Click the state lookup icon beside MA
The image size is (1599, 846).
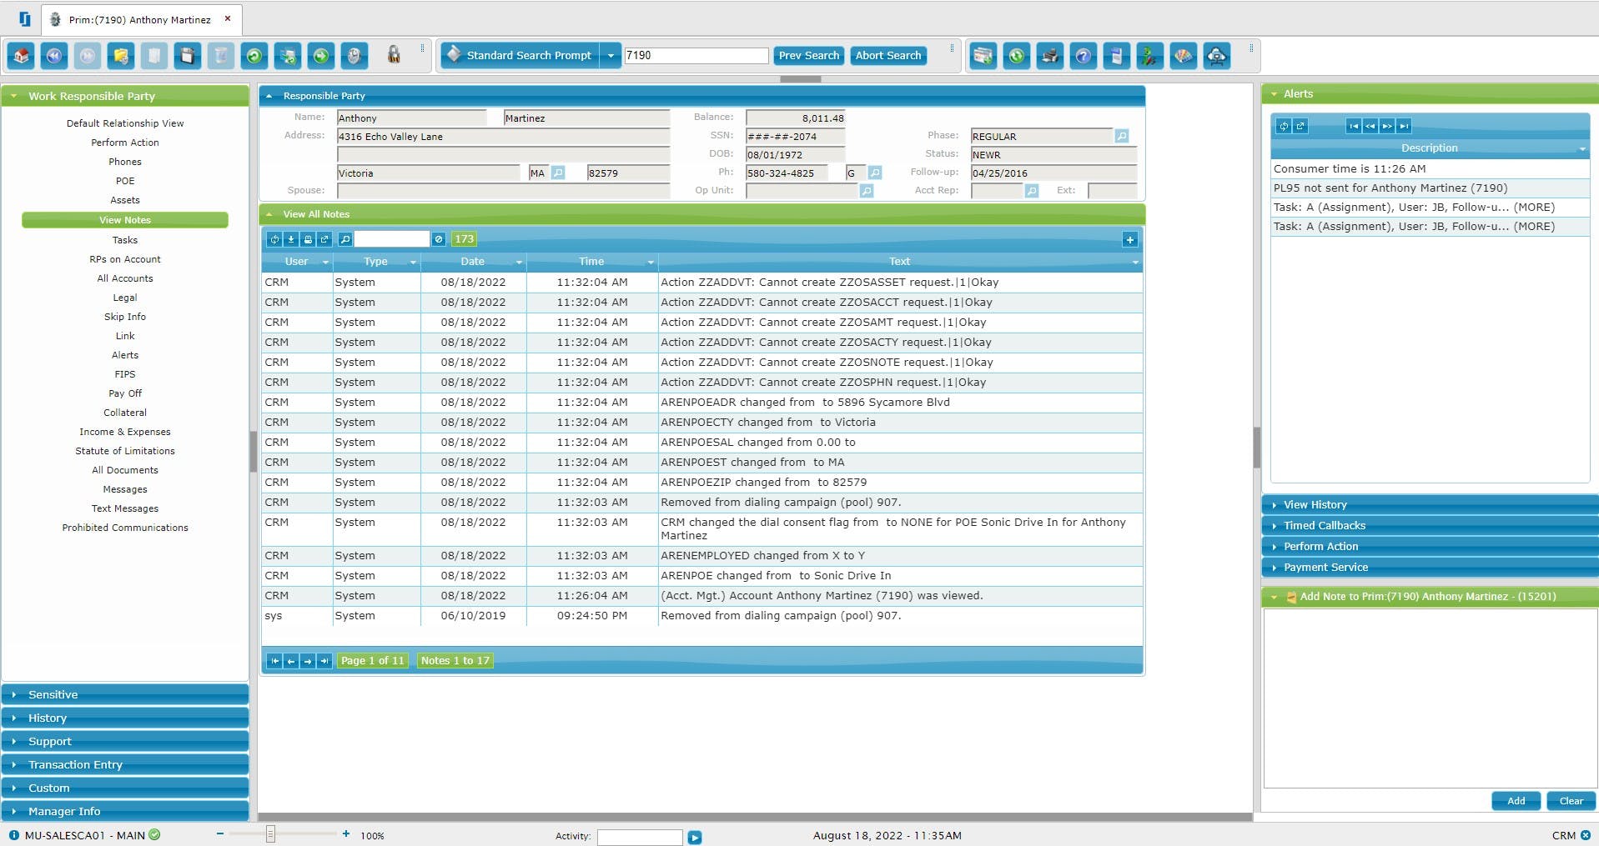point(558,173)
